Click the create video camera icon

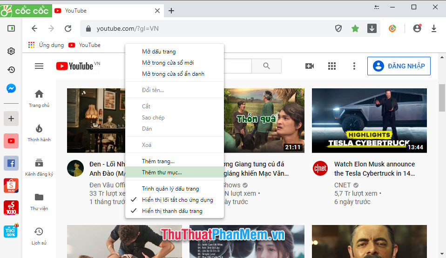coord(310,66)
